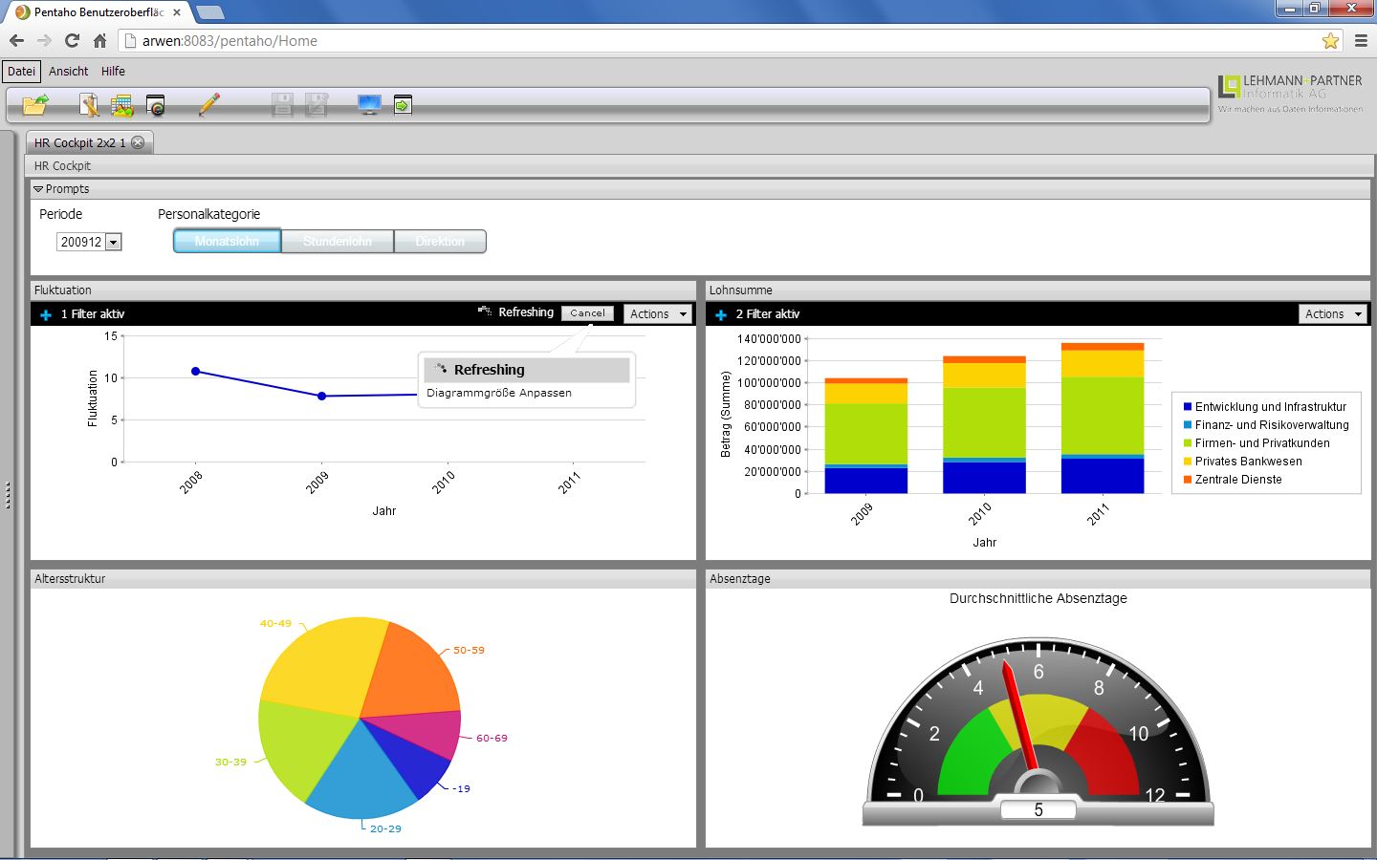Click Finanz- und Risikoverwaltung legend entry
The height and width of the screenshot is (860, 1377).
1266,425
